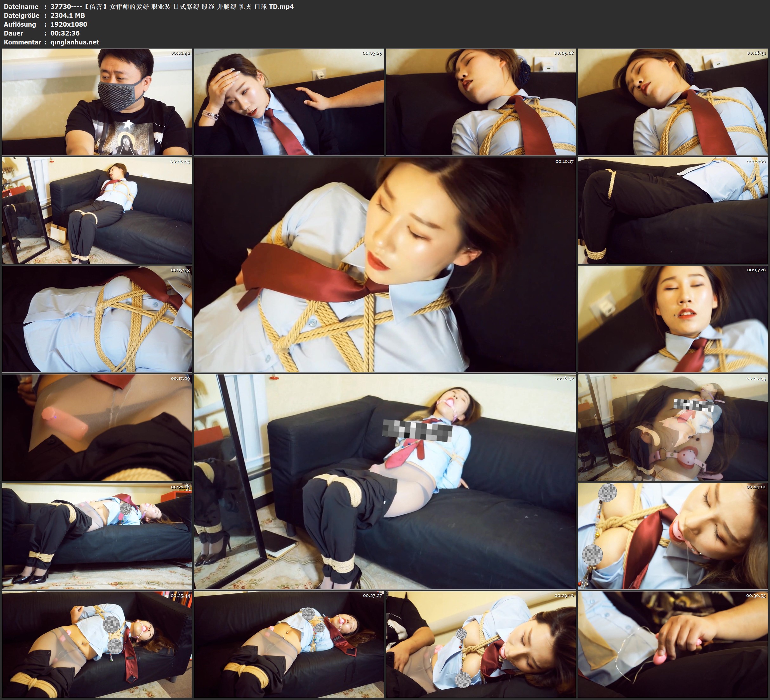Click the 1920x1080 resolution value
Screen dimensions: 770x700
pos(69,24)
